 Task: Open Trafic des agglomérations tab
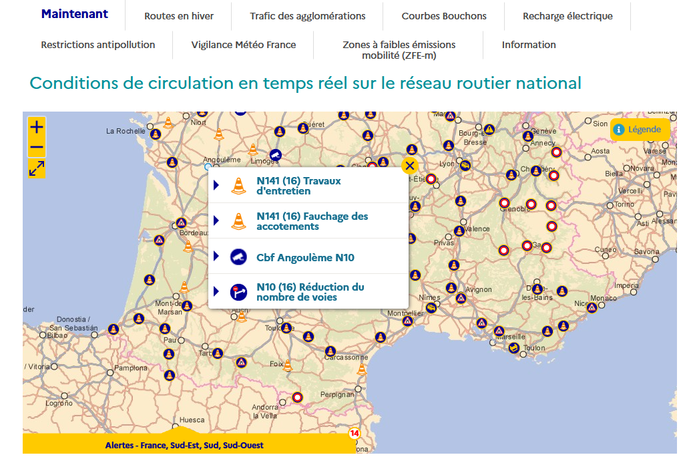[x=308, y=16]
